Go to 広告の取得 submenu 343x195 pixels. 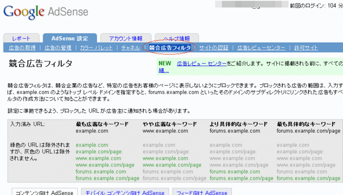(22, 48)
